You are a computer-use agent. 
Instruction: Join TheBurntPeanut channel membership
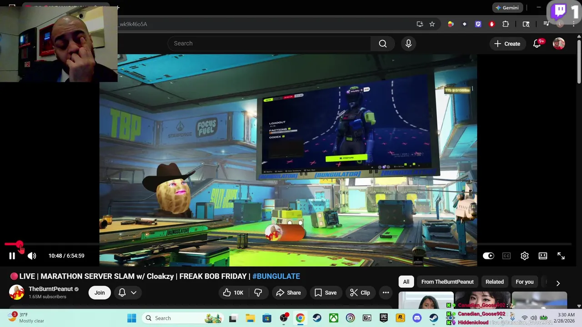(100, 292)
